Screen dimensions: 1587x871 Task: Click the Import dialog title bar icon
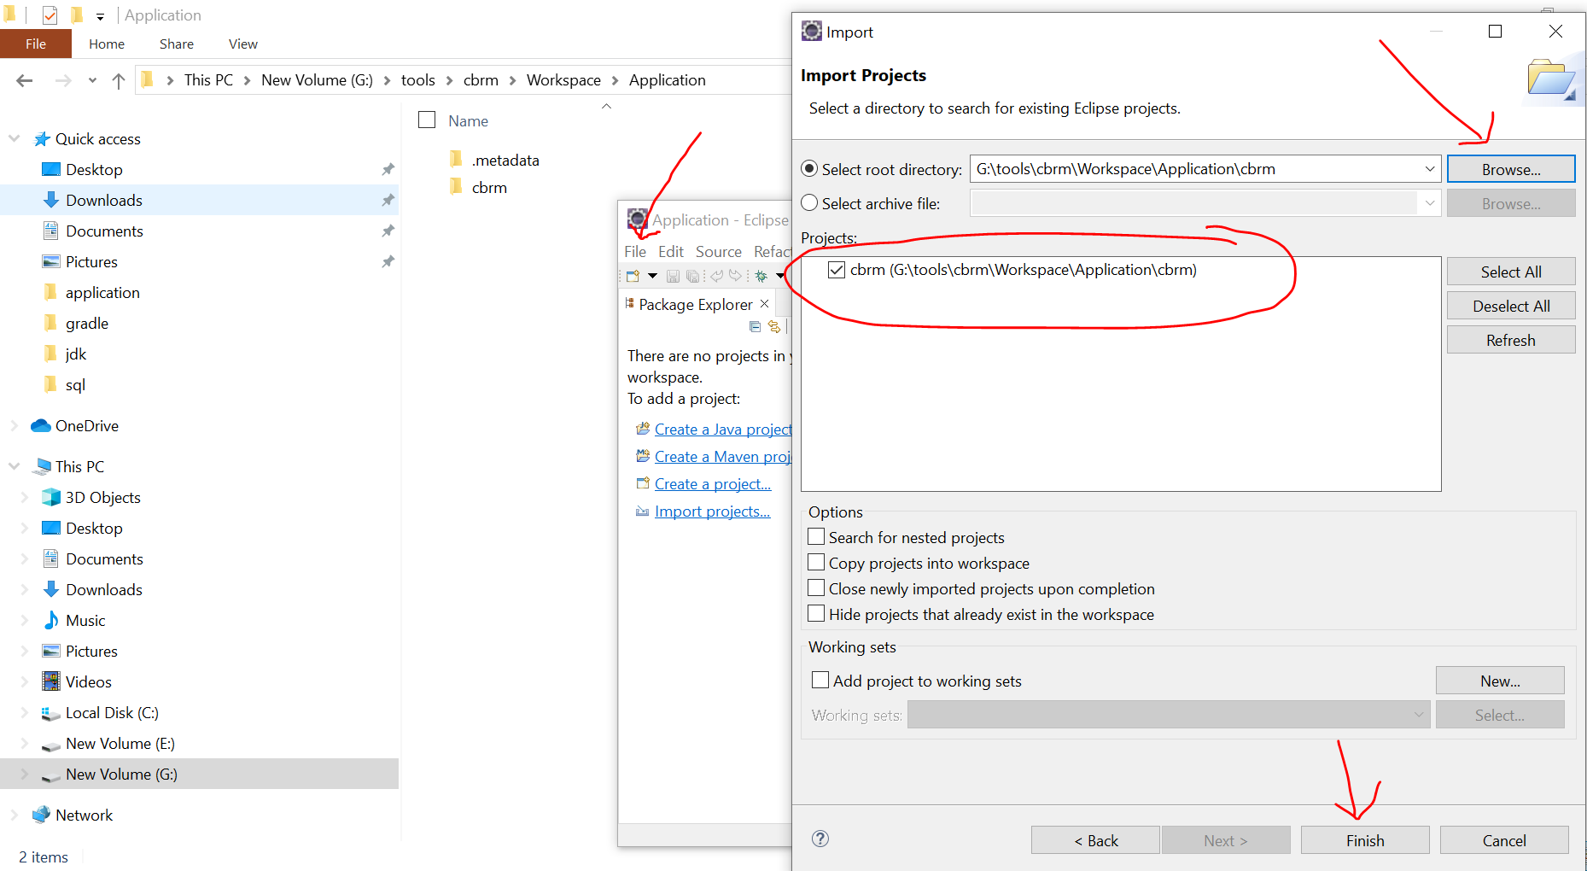point(811,32)
